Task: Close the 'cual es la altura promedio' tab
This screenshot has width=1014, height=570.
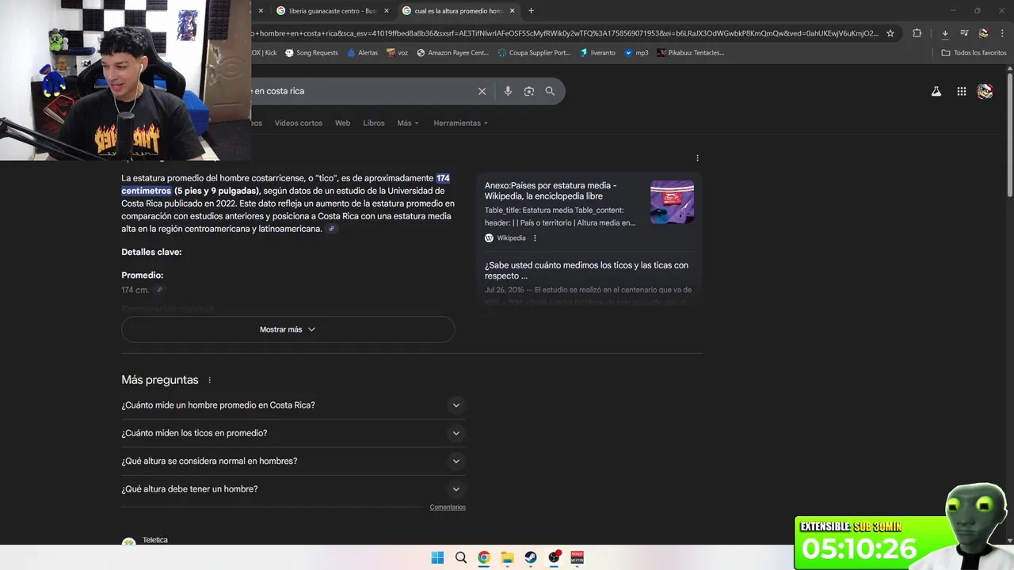Action: click(512, 11)
